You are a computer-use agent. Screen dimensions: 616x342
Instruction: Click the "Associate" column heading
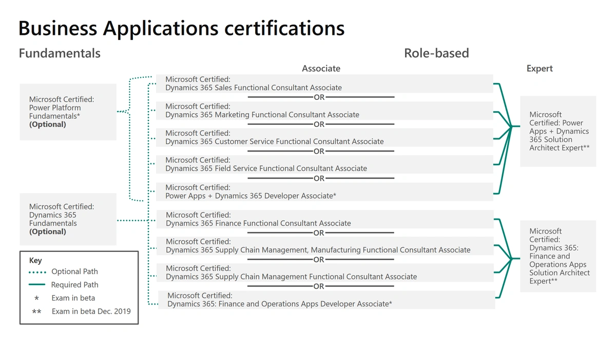tap(321, 69)
